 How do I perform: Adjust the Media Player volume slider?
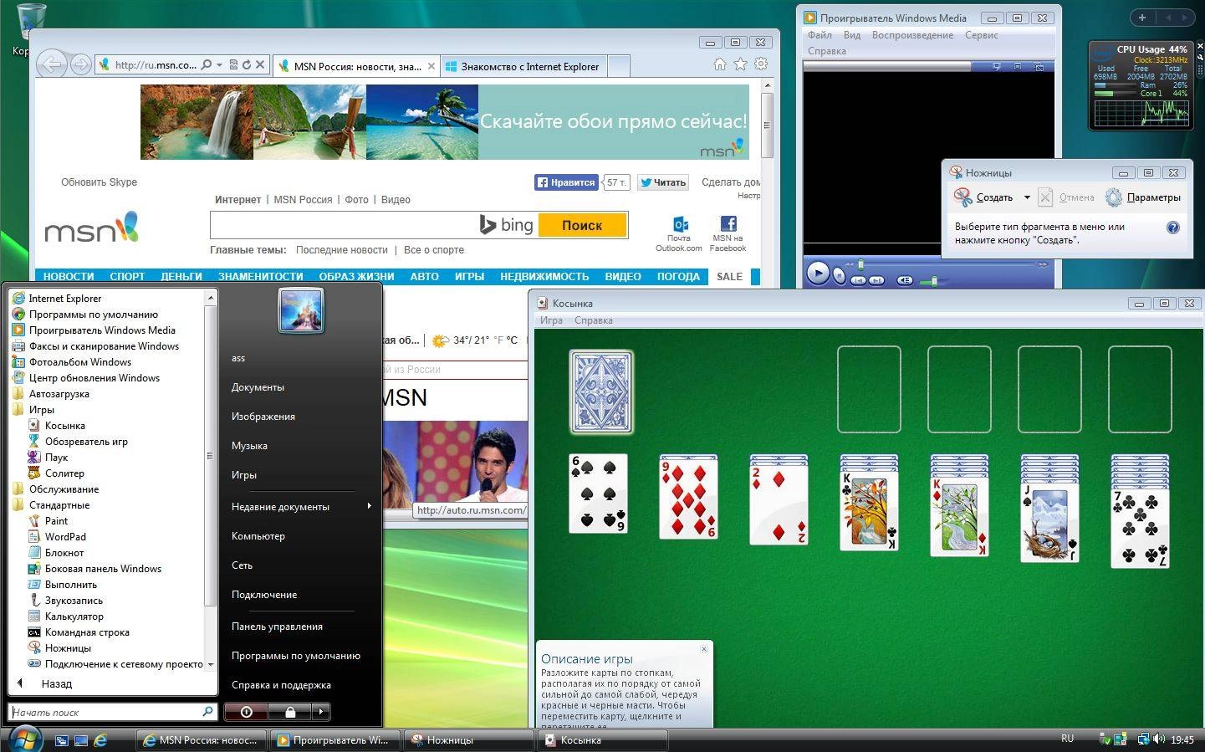[x=934, y=281]
